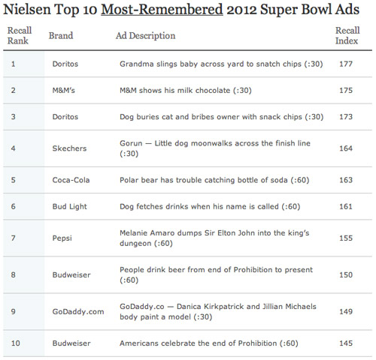Click the Recall Index column header

pos(347,35)
